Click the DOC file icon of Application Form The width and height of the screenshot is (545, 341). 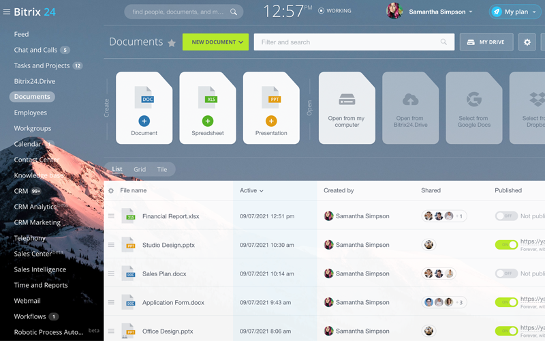129,302
